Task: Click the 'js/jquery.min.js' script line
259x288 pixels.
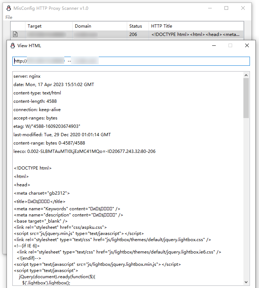Action: 79,234
